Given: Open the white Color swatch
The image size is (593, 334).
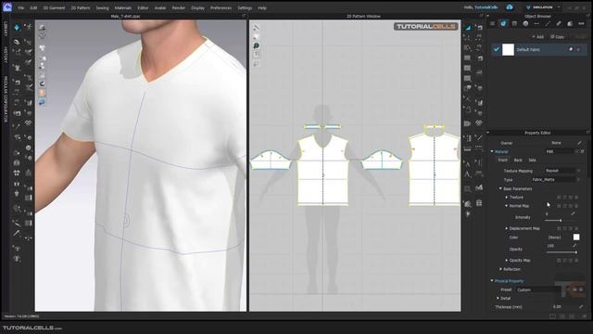Looking at the screenshot, I should (576, 238).
